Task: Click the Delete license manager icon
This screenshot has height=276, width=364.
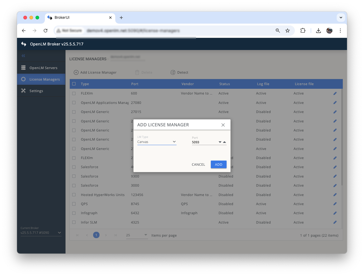Action: tap(143, 72)
